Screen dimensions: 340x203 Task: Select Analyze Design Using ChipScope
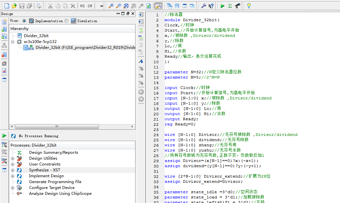pos(60,194)
